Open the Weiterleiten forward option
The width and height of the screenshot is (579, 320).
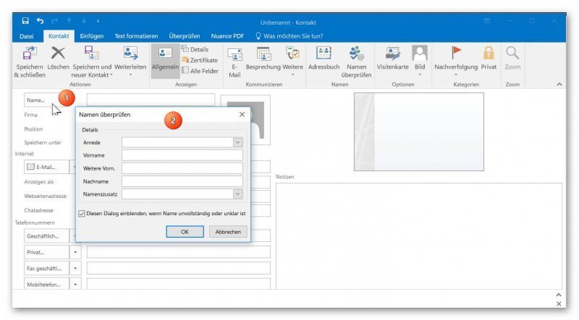[130, 61]
